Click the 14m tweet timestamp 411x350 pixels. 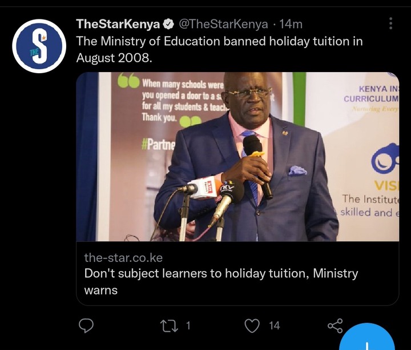click(x=291, y=24)
